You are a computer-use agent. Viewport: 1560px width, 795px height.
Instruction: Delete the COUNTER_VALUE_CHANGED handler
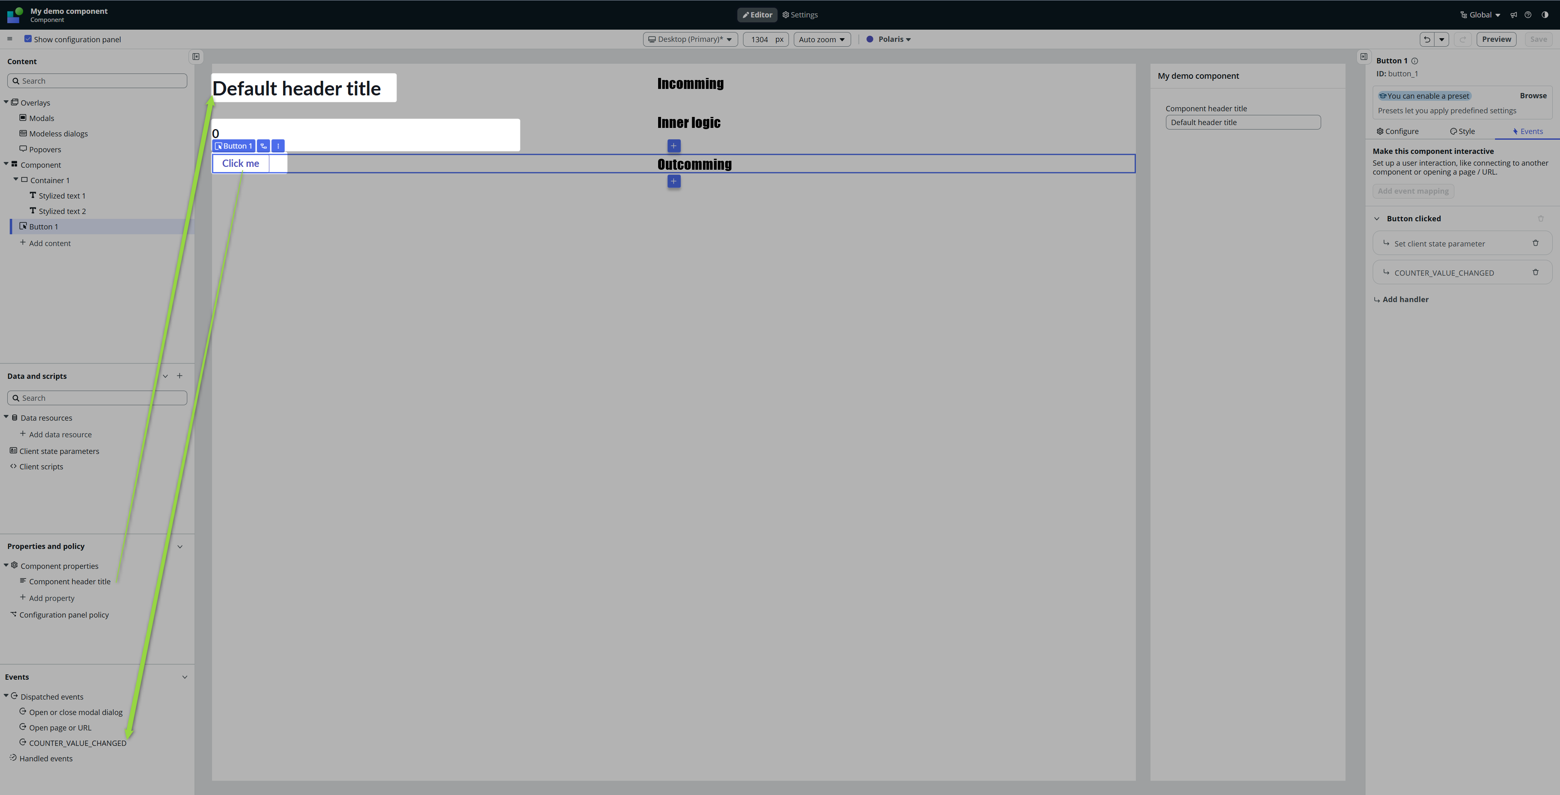(1535, 272)
